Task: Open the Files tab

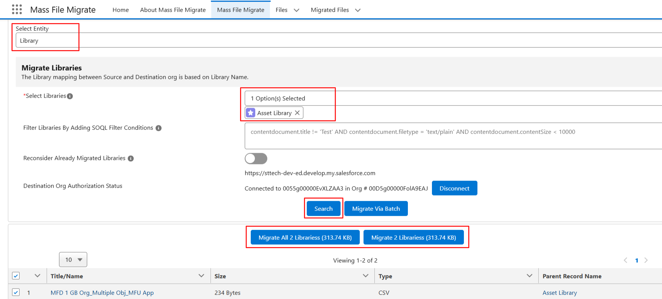Action: coord(282,10)
